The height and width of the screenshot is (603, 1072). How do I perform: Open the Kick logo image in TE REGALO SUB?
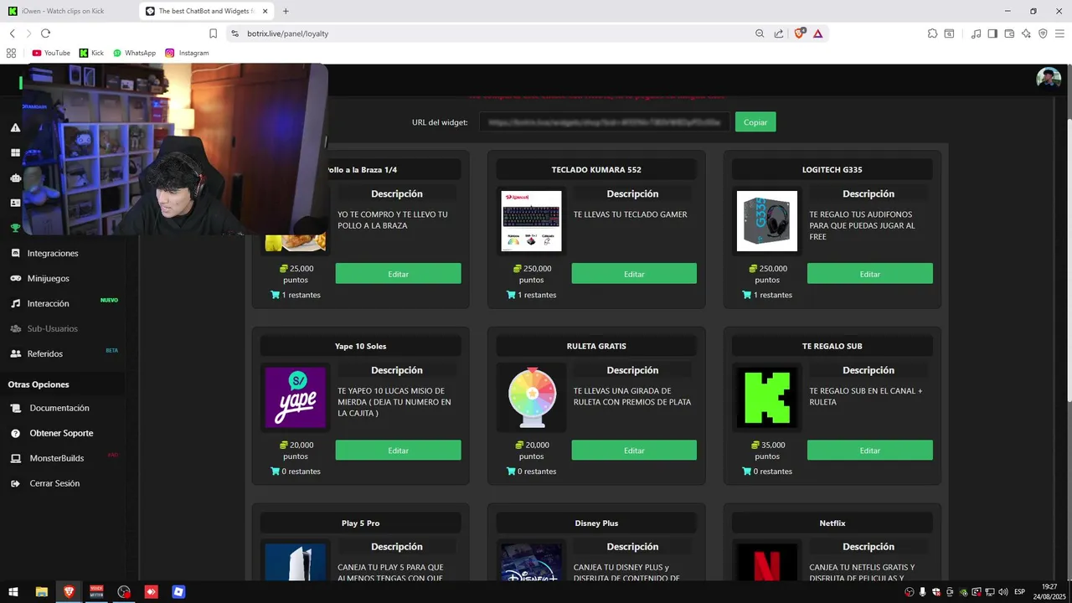767,398
